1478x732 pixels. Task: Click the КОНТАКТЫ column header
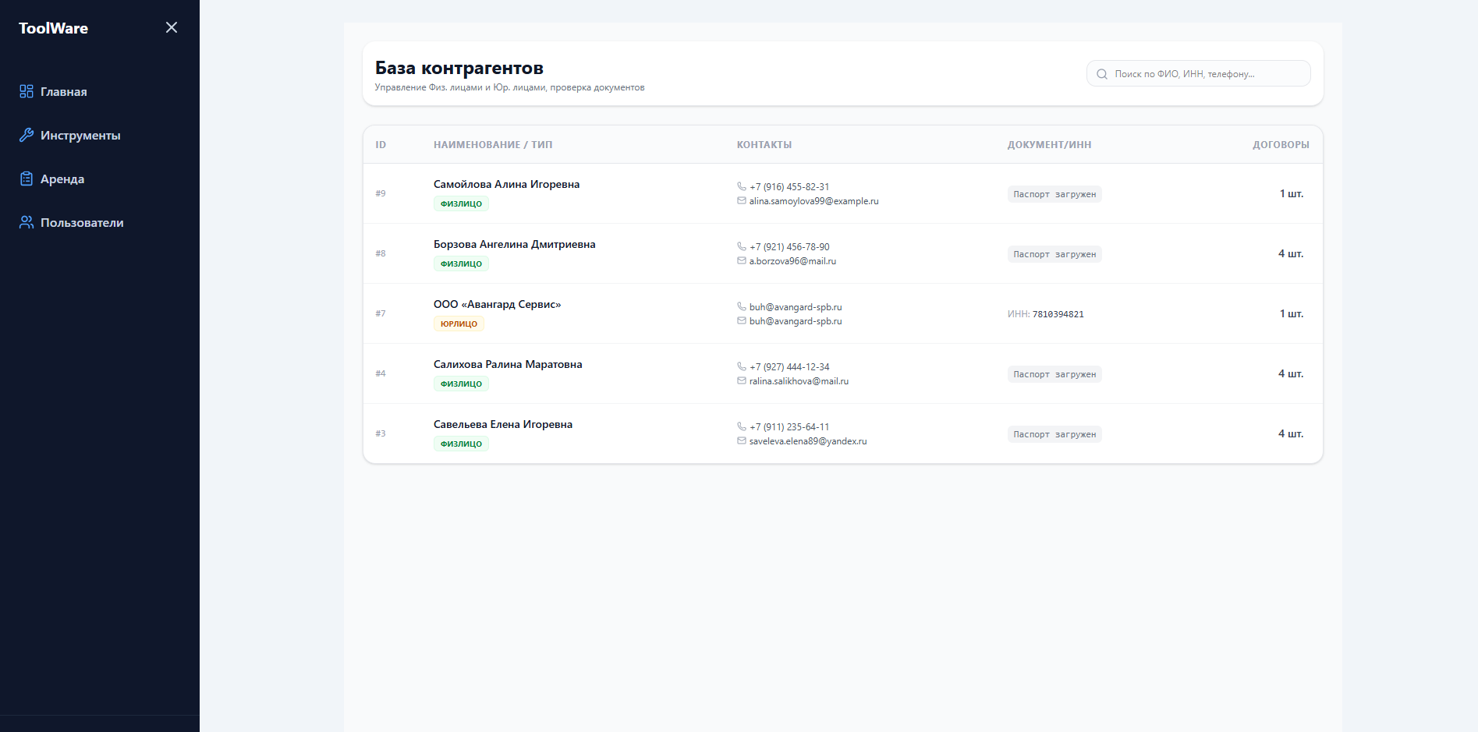tap(764, 145)
